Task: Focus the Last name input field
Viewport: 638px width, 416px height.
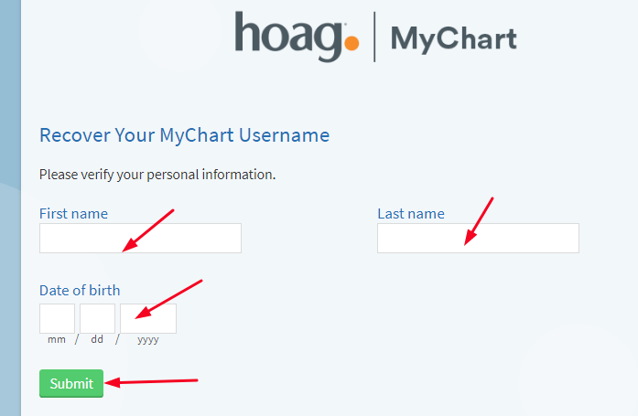Action: point(478,238)
